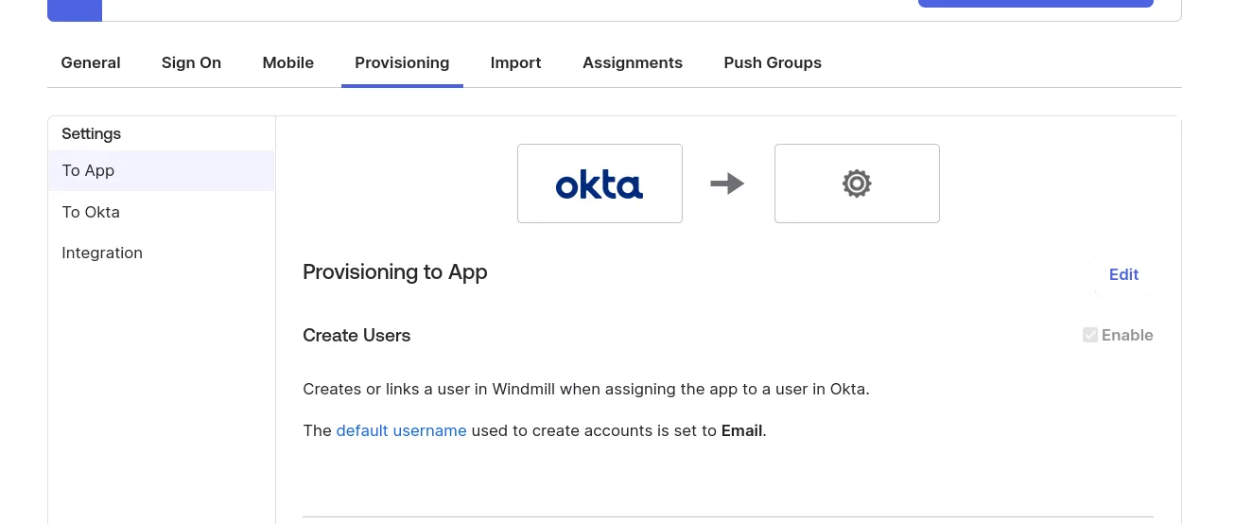Toggle the Create Users Enable checkbox

click(x=1090, y=335)
